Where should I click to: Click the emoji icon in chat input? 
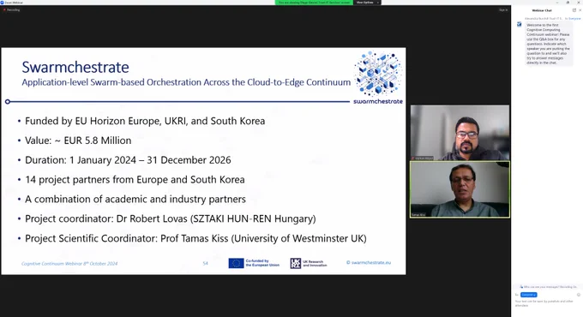point(579,295)
